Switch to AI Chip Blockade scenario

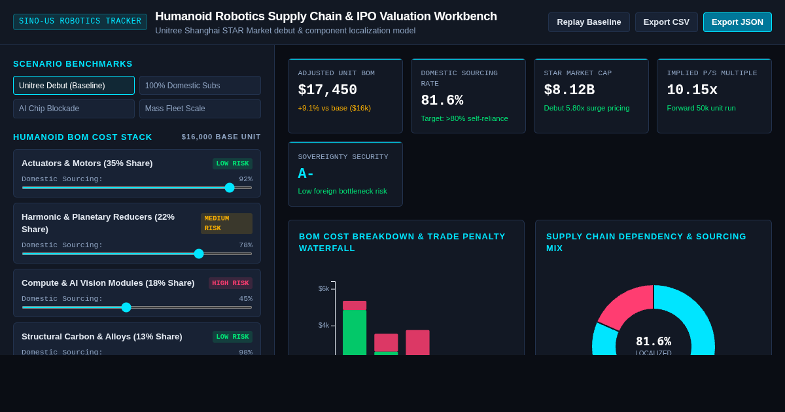point(74,109)
